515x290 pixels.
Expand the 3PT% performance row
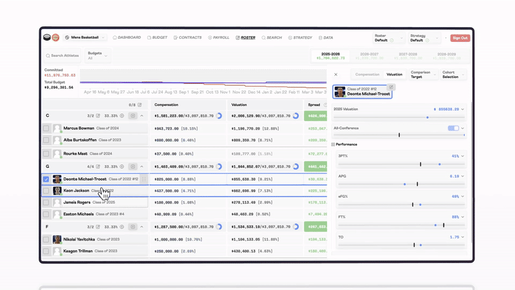[x=462, y=156]
